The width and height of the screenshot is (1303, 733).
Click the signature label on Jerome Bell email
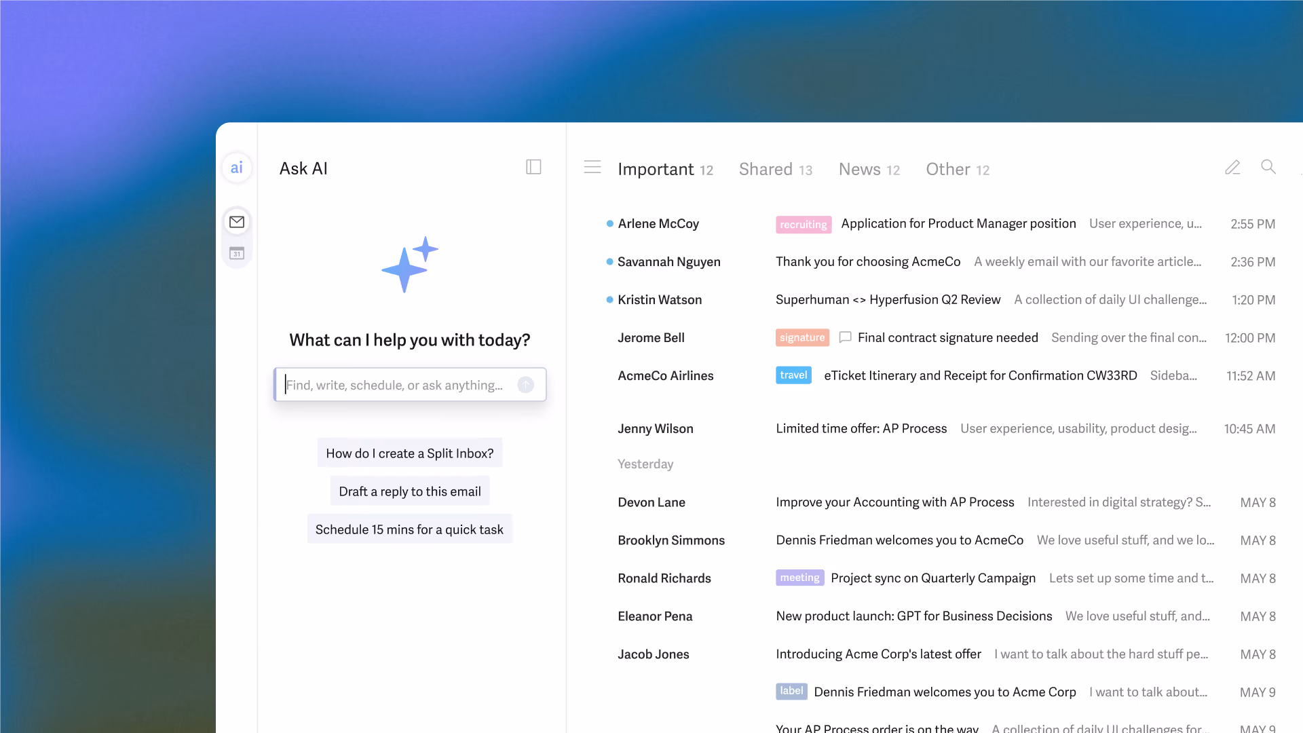pos(802,337)
